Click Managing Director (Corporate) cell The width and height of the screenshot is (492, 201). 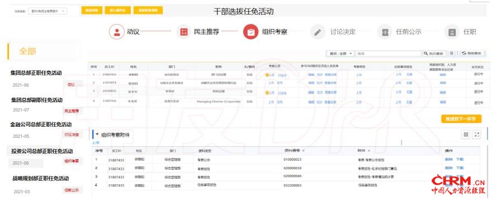point(219,102)
